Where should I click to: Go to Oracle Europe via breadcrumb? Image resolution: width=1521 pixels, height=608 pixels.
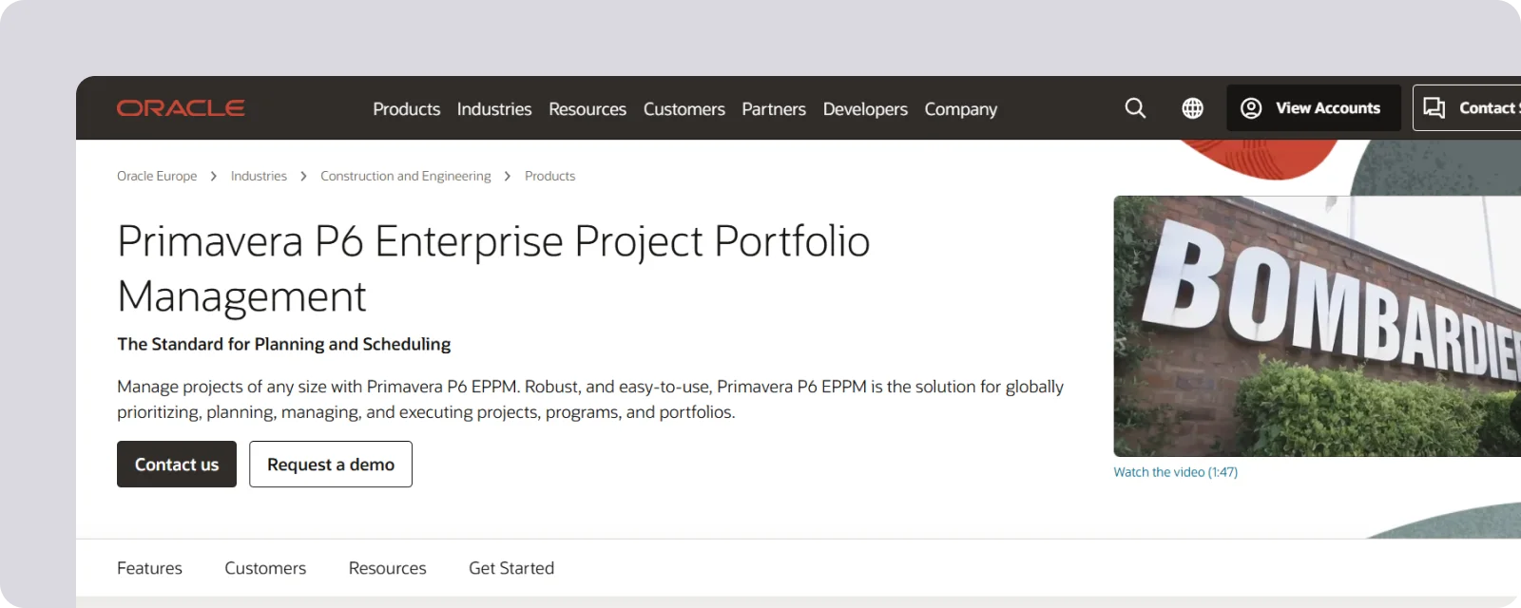pos(156,175)
